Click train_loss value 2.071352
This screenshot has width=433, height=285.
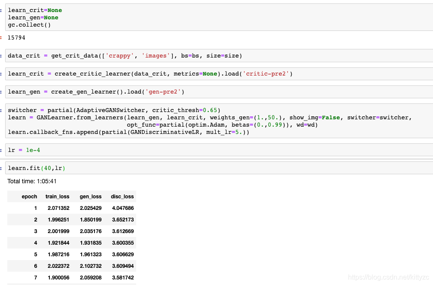click(58, 208)
